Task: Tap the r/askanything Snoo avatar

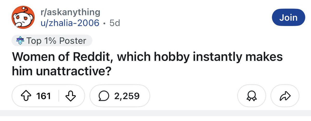Action: pos(22,18)
